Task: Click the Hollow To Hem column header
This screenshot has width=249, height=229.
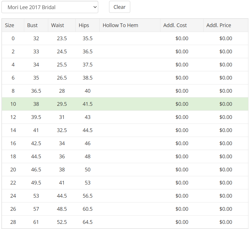Action: (130, 25)
